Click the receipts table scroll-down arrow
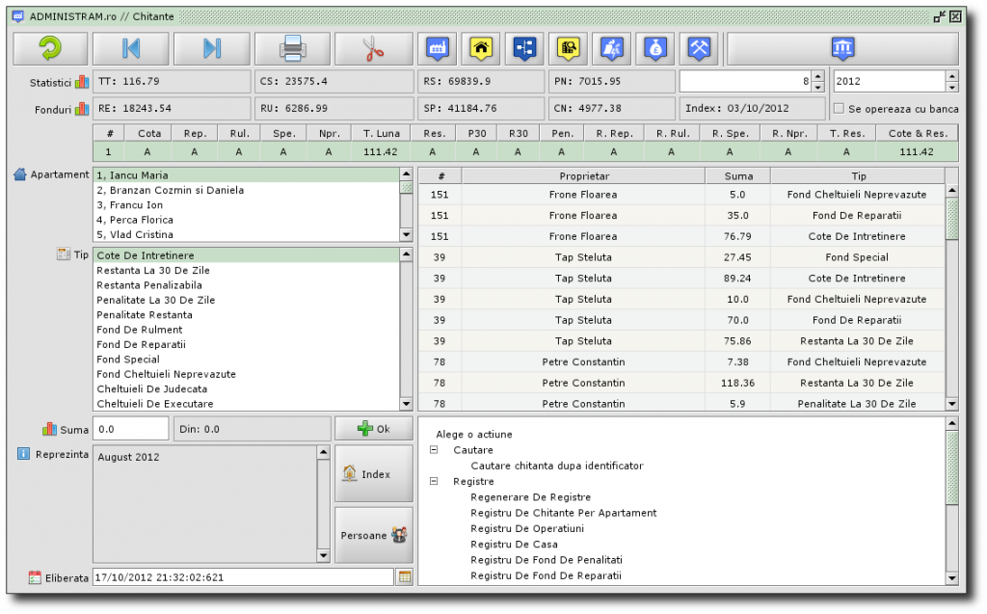Image resolution: width=987 pixels, height=614 pixels. (x=951, y=404)
